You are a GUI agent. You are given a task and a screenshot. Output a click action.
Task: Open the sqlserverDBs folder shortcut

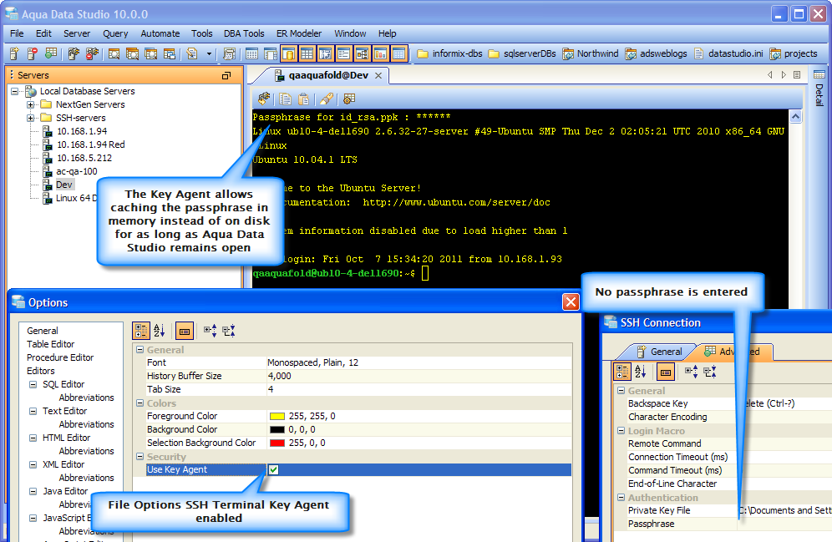(522, 53)
